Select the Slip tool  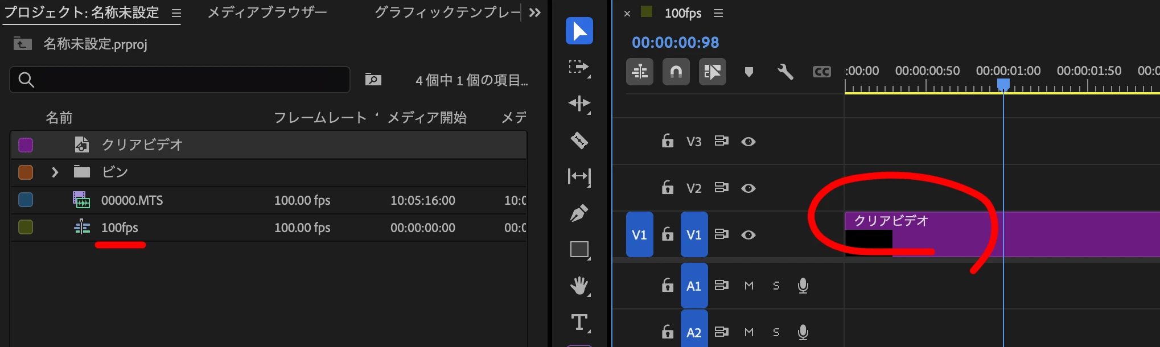(579, 177)
